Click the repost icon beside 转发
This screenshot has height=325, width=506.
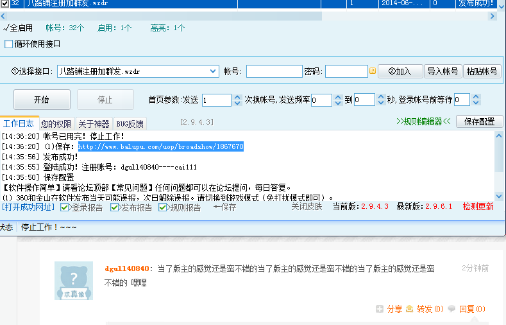[x=409, y=309]
